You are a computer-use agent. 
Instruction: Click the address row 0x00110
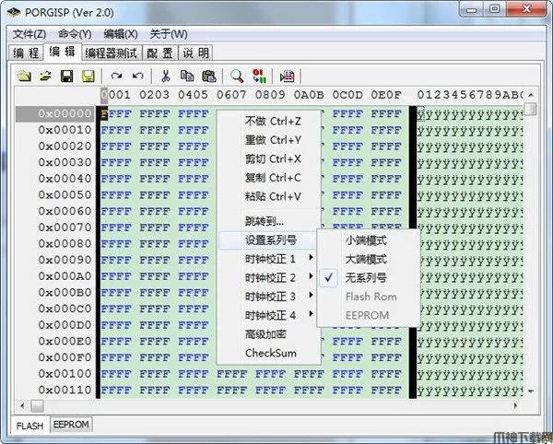[65, 390]
